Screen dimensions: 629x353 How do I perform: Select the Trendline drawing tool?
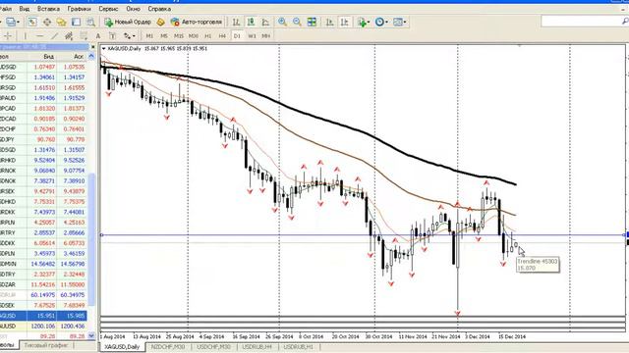coord(55,36)
